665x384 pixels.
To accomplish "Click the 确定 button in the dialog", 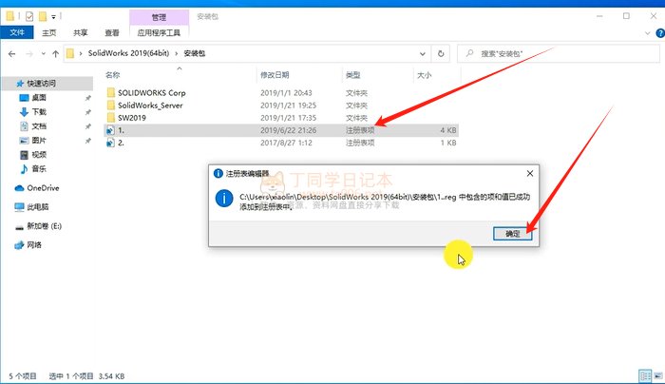I will pos(512,233).
